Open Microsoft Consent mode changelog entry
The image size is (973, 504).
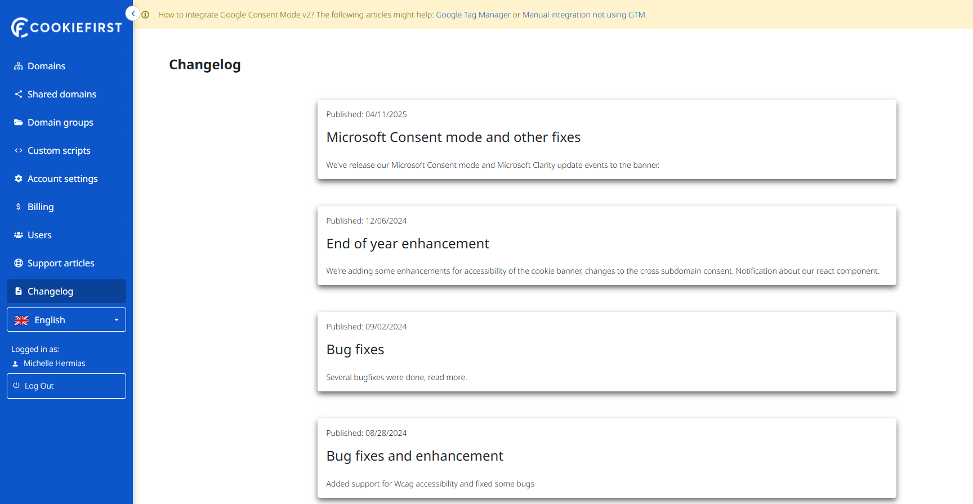(x=453, y=137)
